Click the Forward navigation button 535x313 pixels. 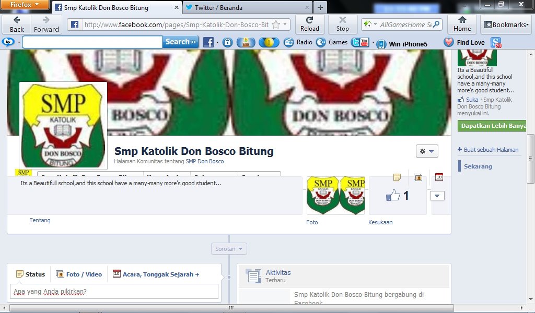click(x=46, y=25)
